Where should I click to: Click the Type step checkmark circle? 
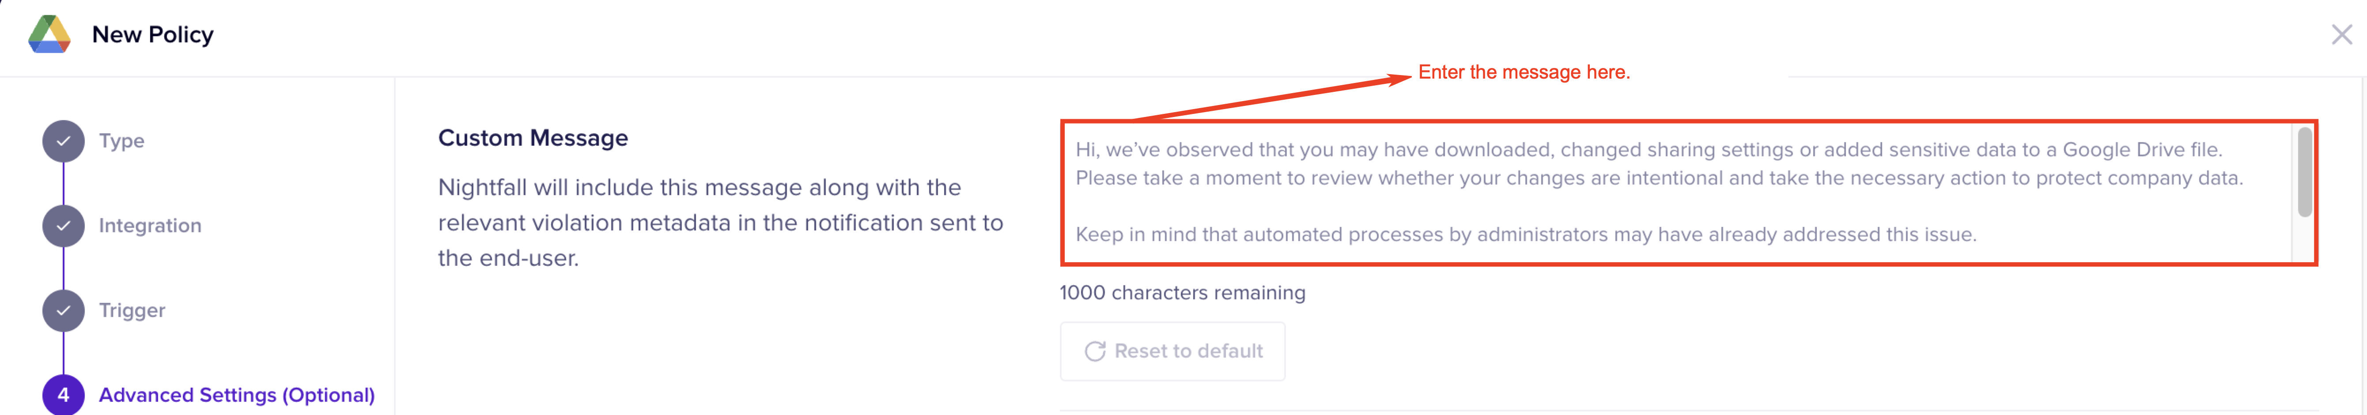pos(64,141)
